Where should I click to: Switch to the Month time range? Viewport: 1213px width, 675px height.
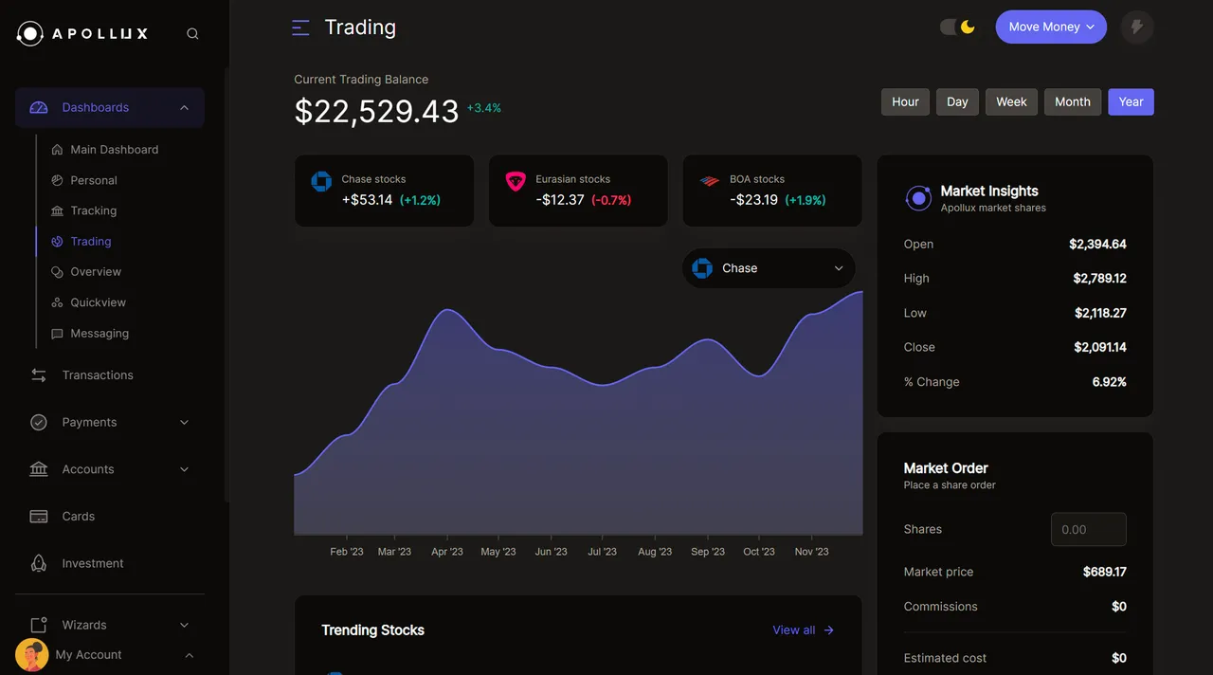(x=1072, y=101)
